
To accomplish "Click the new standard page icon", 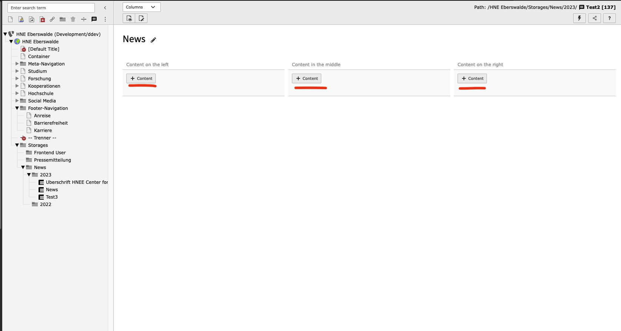I will click(10, 19).
